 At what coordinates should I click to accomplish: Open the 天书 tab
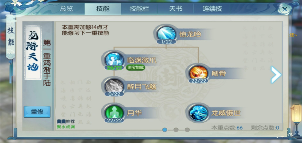pos(176,9)
